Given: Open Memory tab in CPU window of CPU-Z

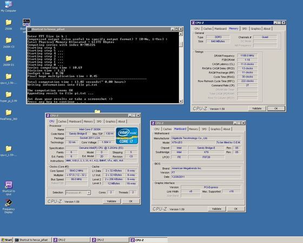Looking at the screenshot, I should tap(88, 121).
